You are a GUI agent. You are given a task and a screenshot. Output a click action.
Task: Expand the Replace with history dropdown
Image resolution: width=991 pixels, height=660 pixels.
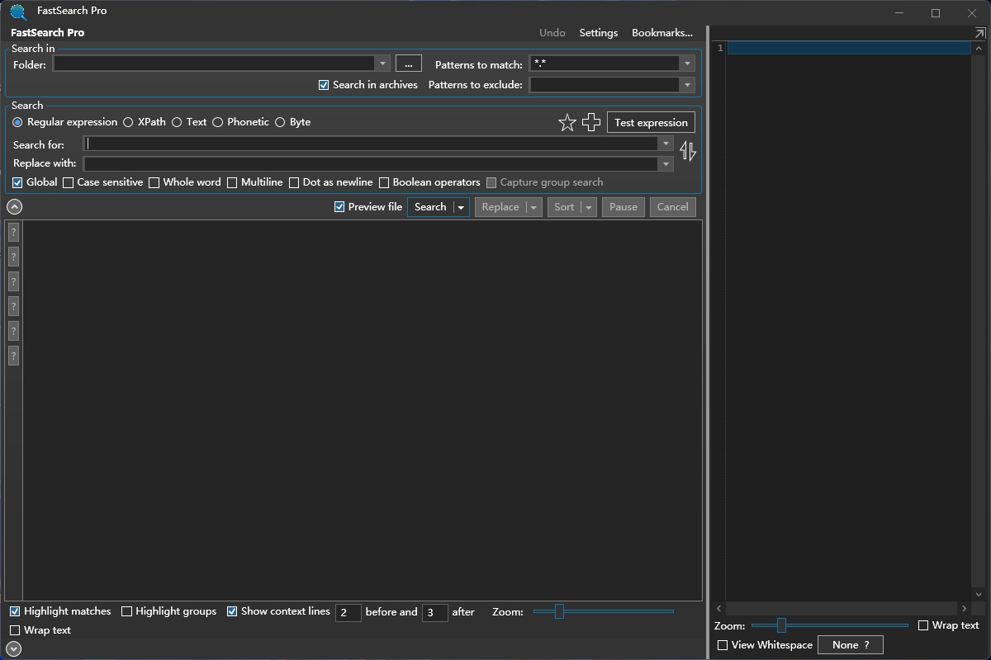pyautogui.click(x=666, y=164)
